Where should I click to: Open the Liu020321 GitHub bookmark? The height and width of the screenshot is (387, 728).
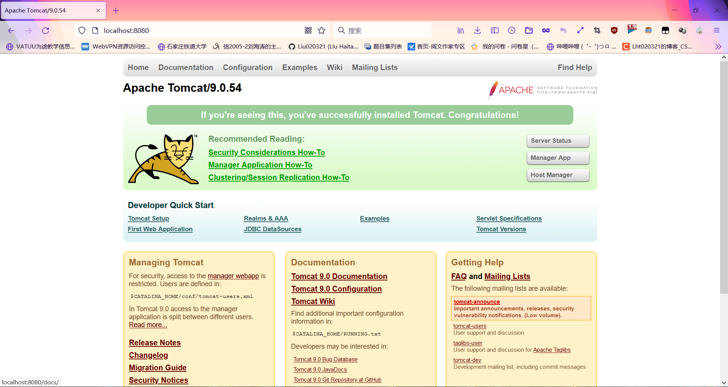coord(323,47)
